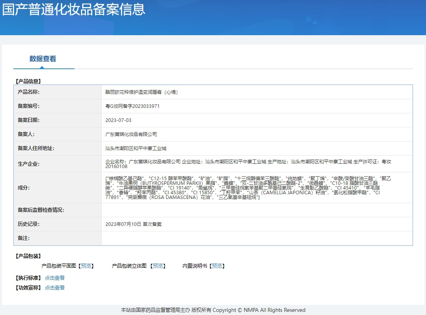Click the filing number 粤G妆网备字2023033971

click(x=132, y=106)
